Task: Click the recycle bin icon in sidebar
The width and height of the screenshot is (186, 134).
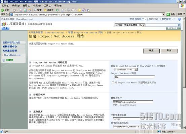Action: [4, 60]
